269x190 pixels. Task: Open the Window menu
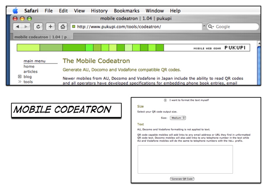(154, 11)
